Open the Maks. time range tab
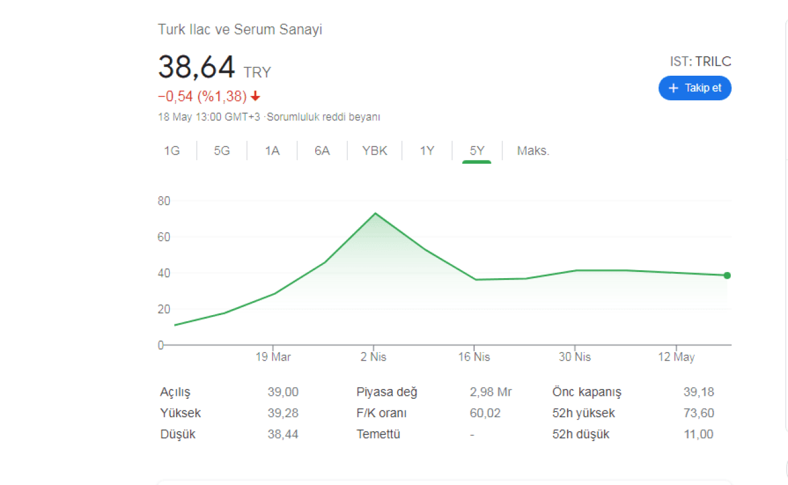The width and height of the screenshot is (788, 485). tap(533, 151)
